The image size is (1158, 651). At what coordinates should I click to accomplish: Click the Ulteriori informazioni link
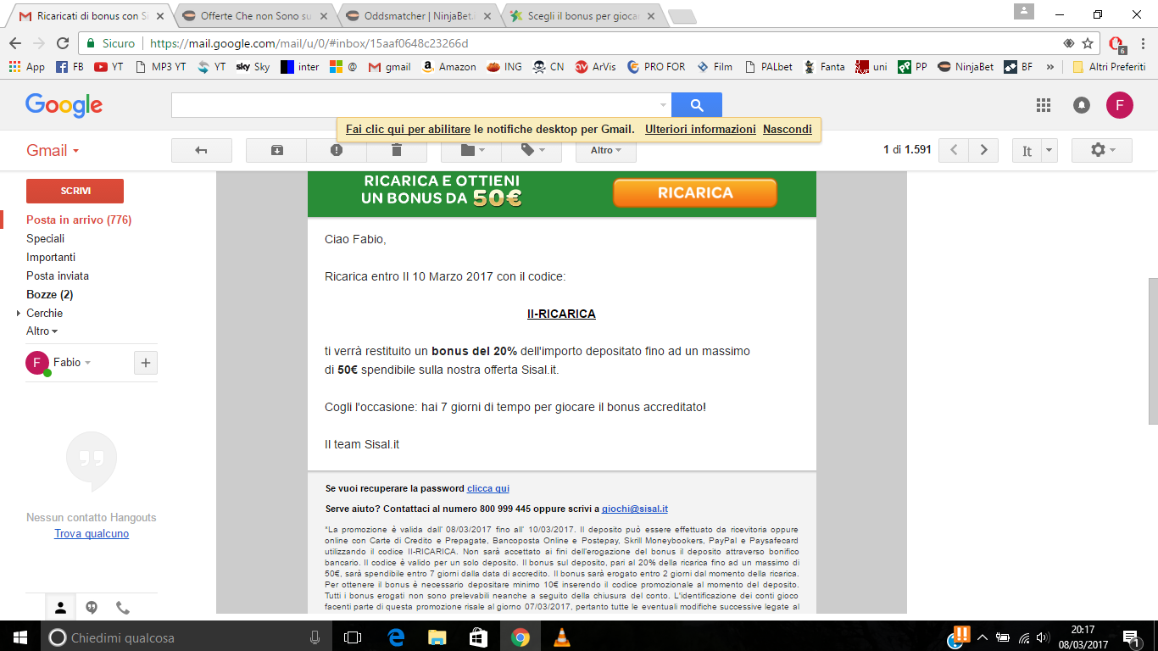pyautogui.click(x=700, y=130)
